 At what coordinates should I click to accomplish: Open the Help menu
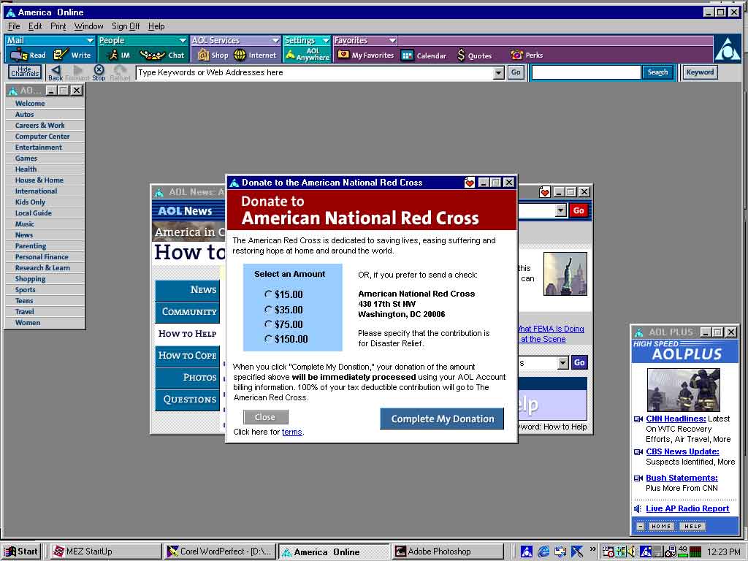[x=156, y=26]
